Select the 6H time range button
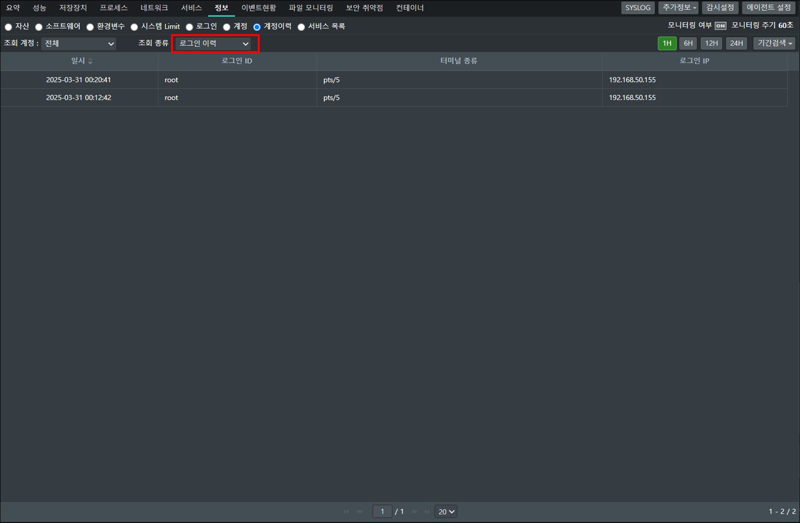800x523 pixels. click(x=688, y=43)
